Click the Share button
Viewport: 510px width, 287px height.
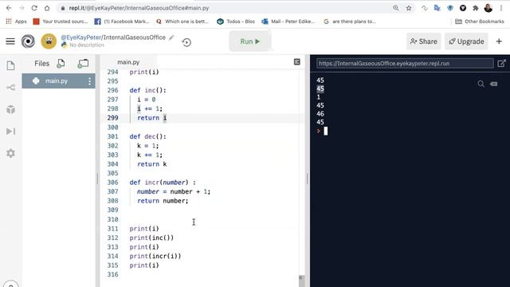(423, 41)
